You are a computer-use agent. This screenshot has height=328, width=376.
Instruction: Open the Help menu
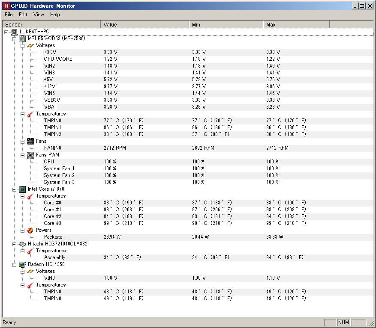click(x=55, y=15)
